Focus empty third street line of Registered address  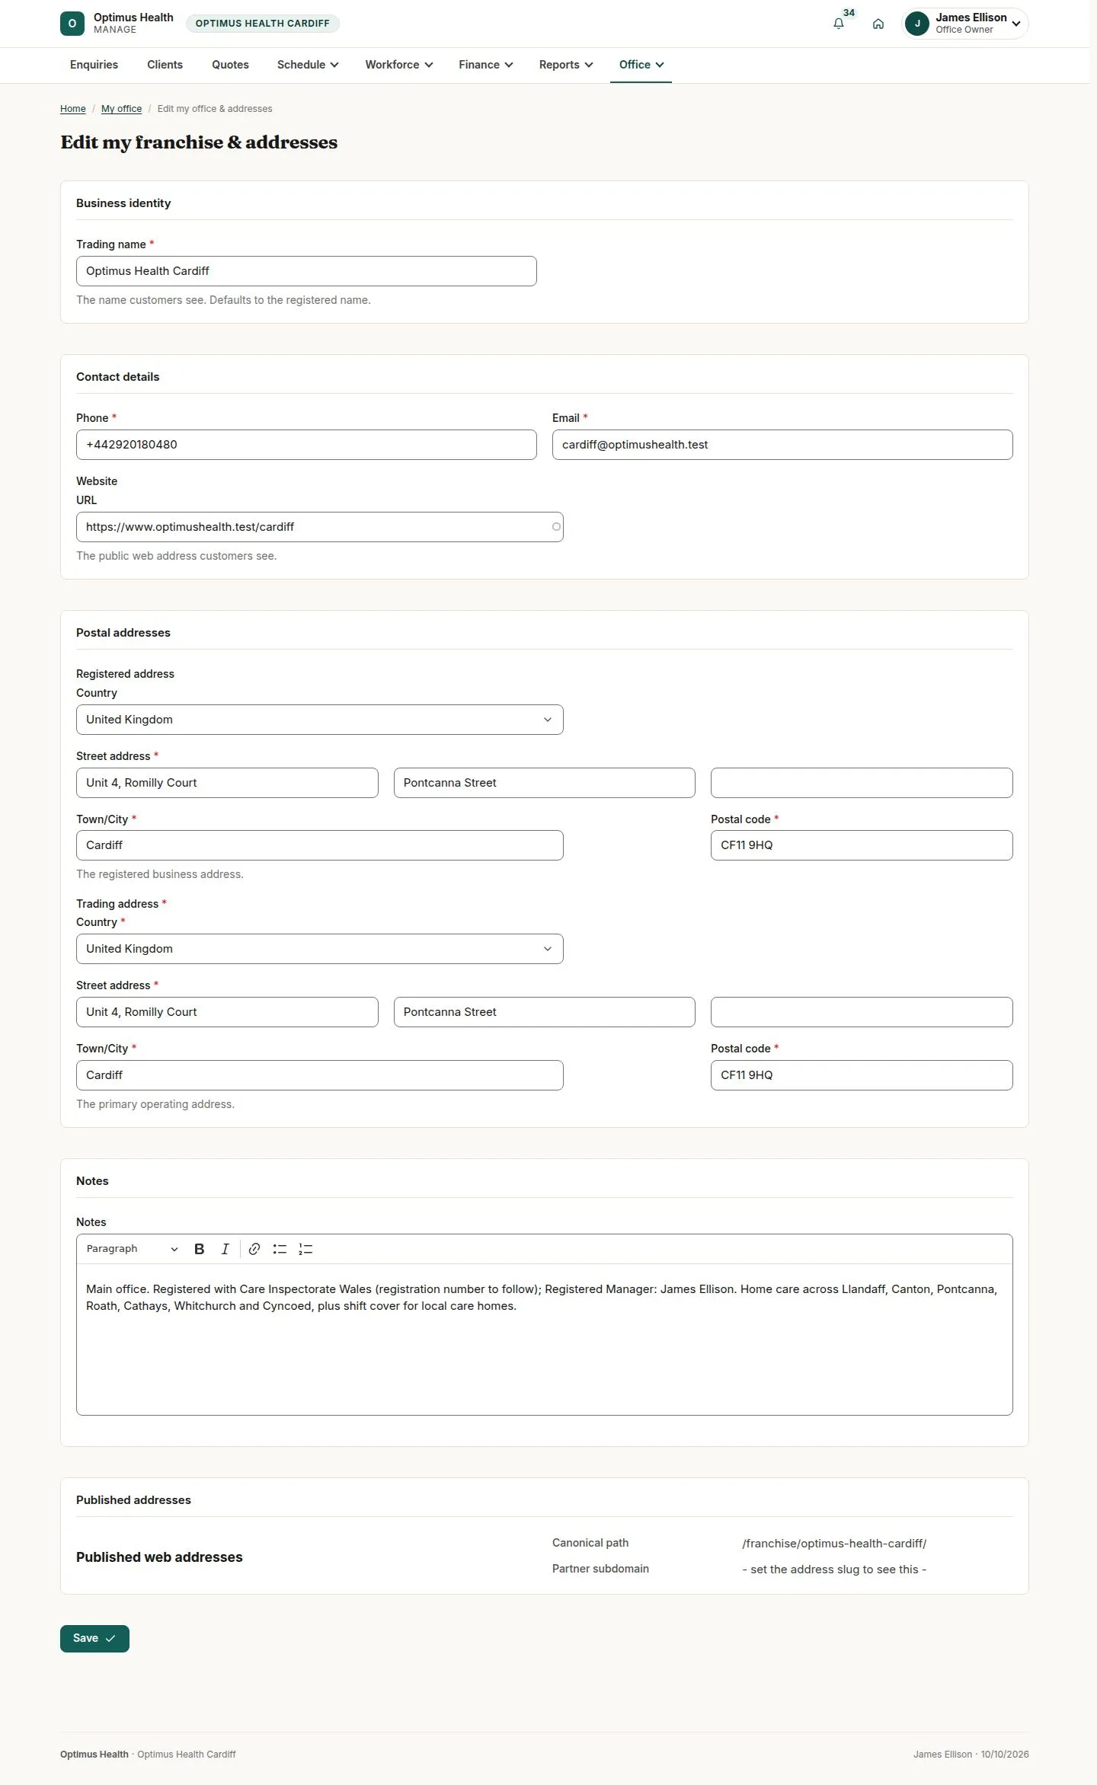862,783
